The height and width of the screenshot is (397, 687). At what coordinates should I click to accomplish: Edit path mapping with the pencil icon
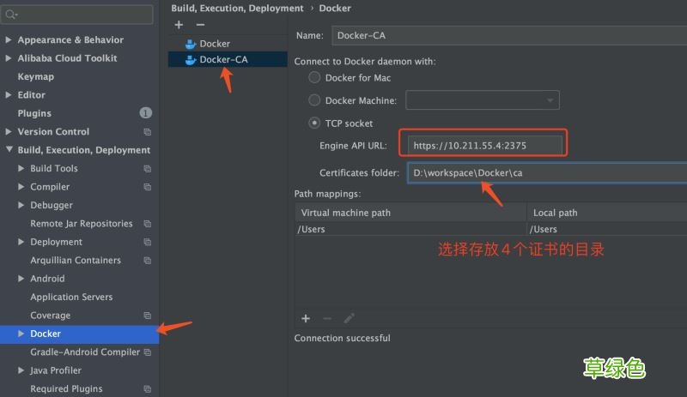(x=349, y=318)
